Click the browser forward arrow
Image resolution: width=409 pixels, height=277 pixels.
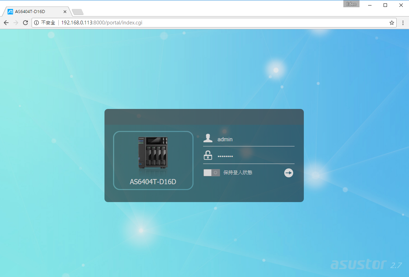(x=16, y=23)
